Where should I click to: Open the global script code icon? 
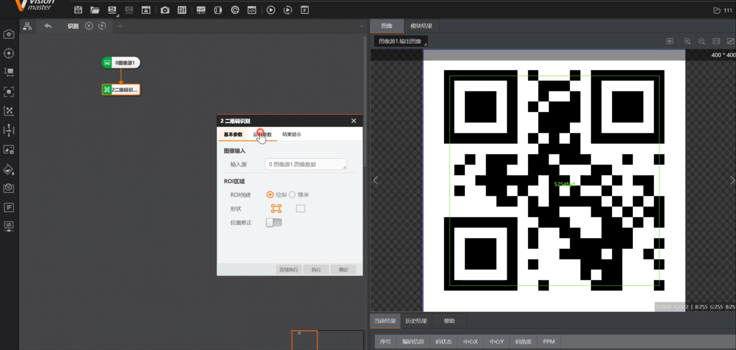pos(252,10)
